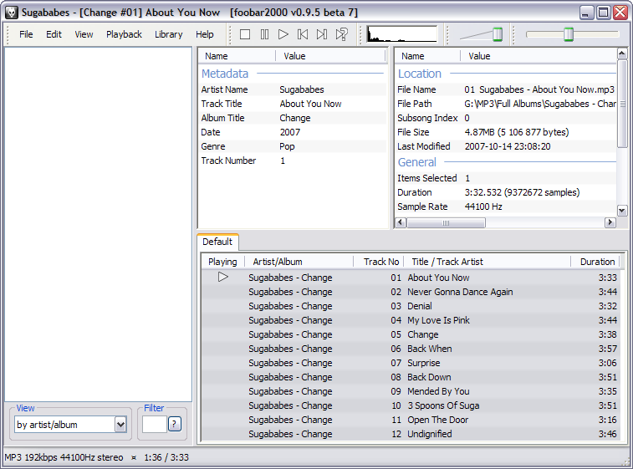Click the Track Title value 'About You Now'
The image size is (633, 469).
pyautogui.click(x=310, y=104)
